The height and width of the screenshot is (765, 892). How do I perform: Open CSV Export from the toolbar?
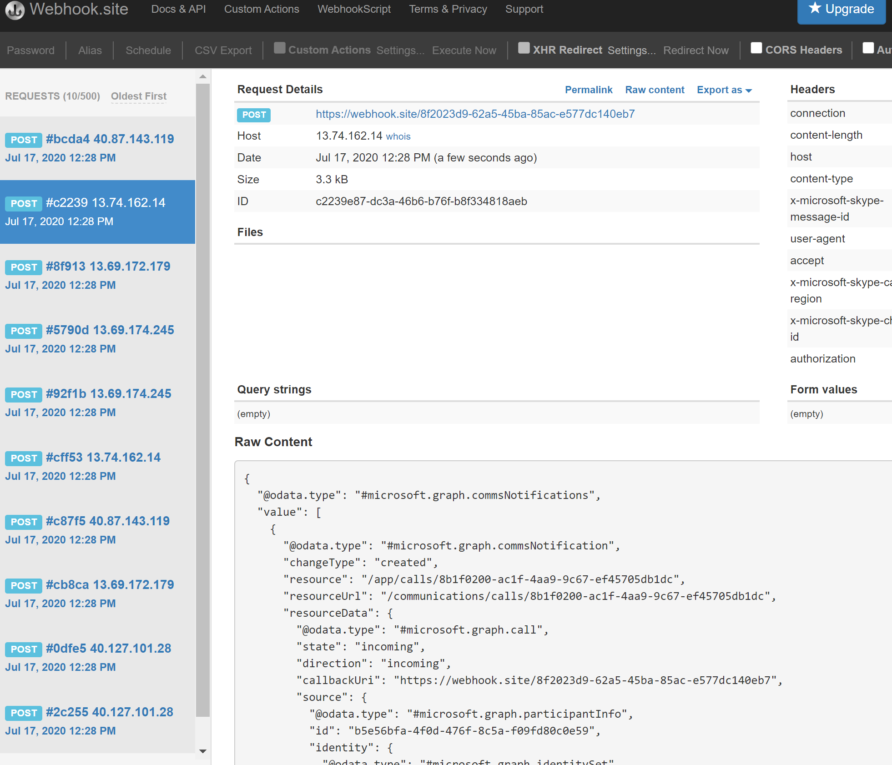pos(222,50)
